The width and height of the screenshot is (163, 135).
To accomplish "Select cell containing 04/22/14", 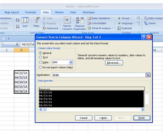I will pos(21,73).
